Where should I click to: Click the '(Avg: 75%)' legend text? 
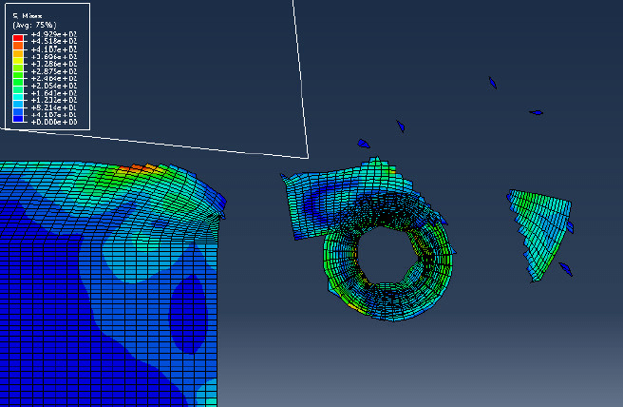(x=32, y=25)
